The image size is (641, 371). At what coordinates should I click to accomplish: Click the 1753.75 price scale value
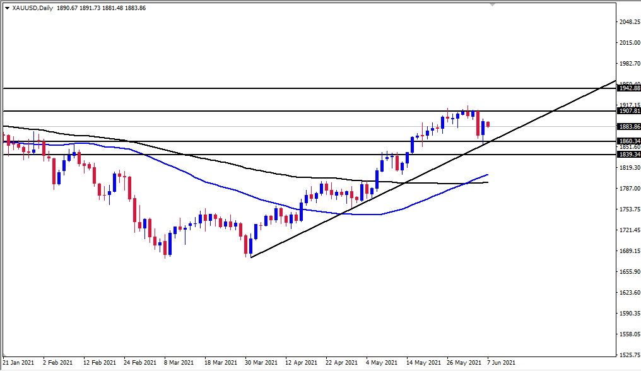coord(630,209)
